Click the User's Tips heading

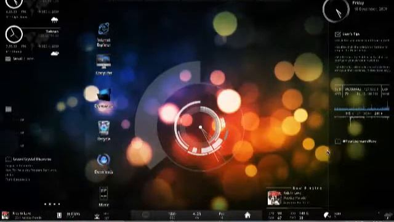[351, 34]
